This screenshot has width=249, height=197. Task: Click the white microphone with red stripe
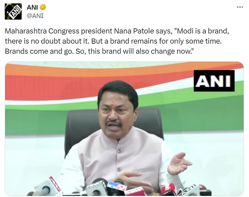point(48,186)
